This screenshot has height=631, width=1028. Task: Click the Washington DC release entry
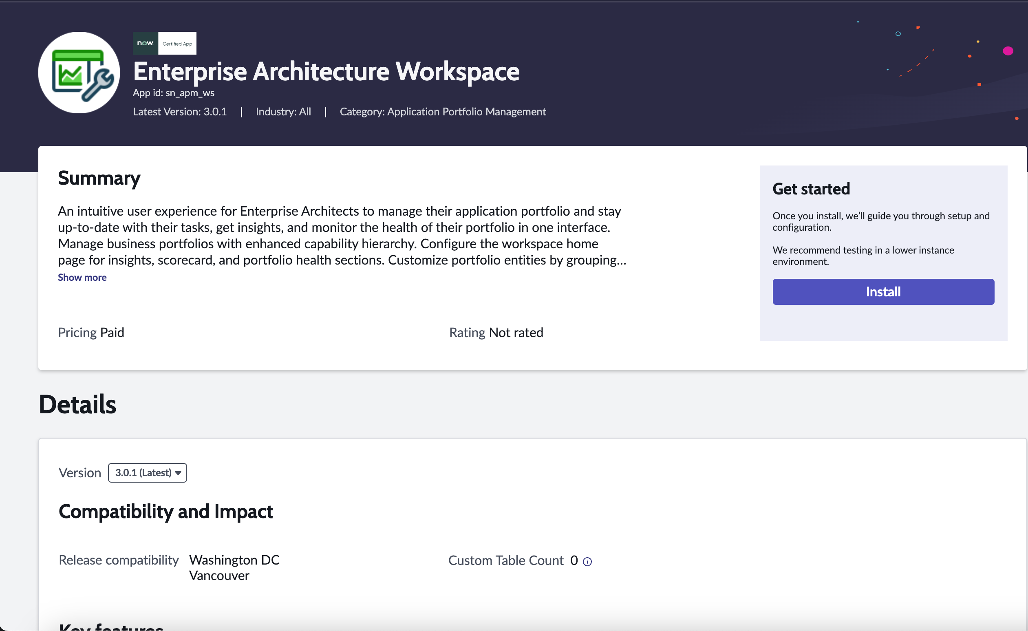(234, 560)
